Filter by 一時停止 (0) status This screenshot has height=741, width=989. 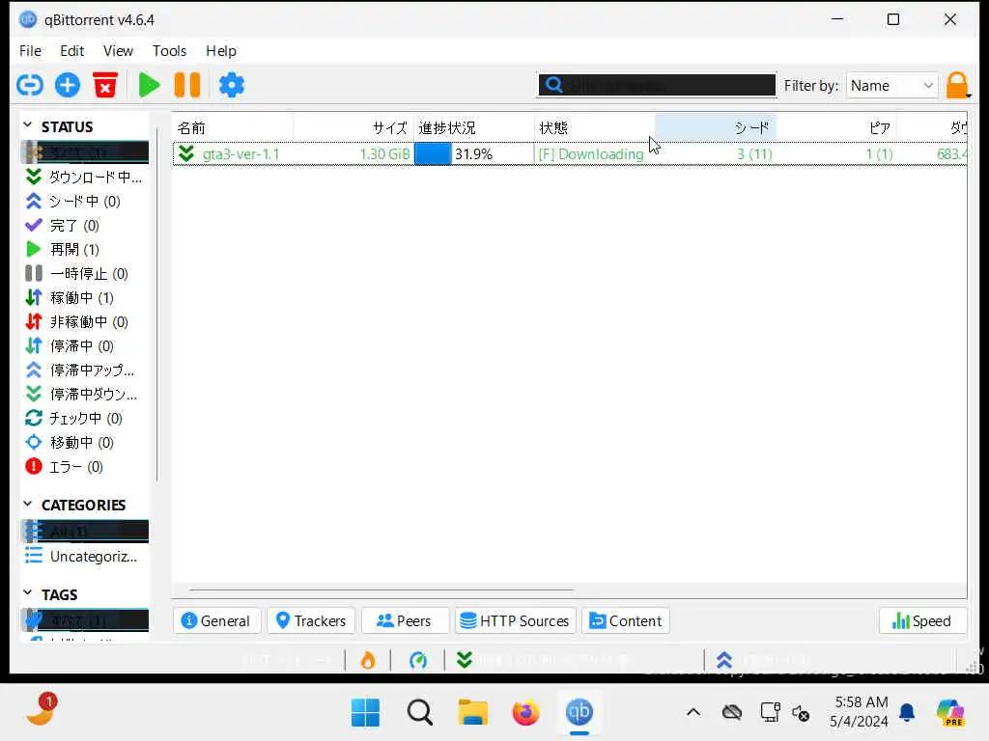click(85, 273)
